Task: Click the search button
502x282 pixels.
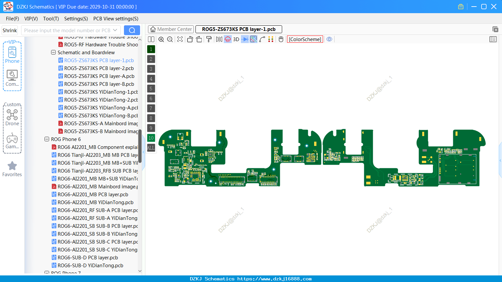Action: click(132, 30)
